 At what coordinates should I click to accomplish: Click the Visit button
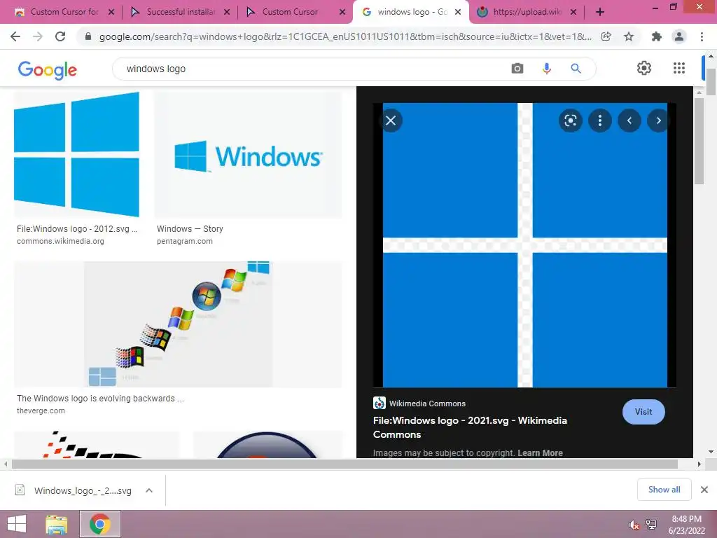click(x=643, y=412)
